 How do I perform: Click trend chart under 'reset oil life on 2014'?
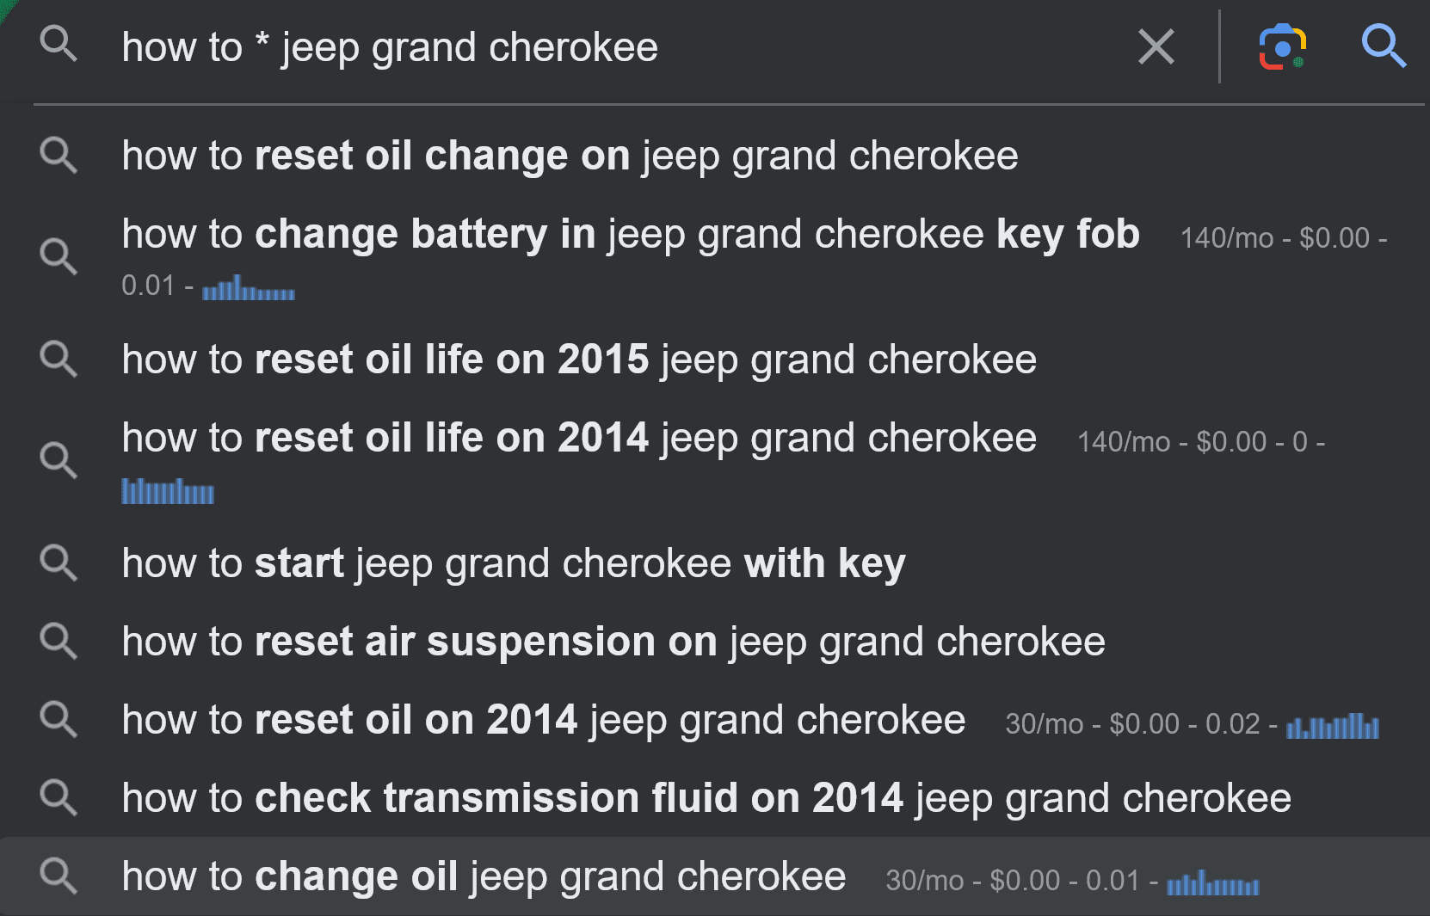coord(168,491)
